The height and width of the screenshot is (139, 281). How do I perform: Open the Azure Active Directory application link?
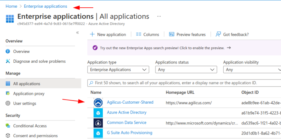(x=127, y=112)
